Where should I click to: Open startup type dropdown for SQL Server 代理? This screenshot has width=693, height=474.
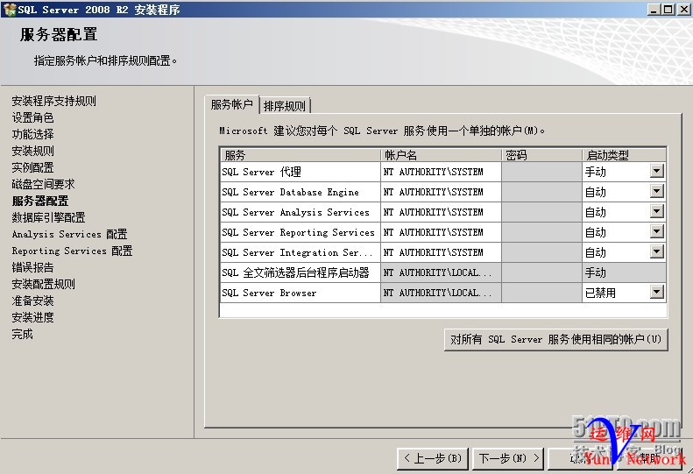click(x=657, y=171)
